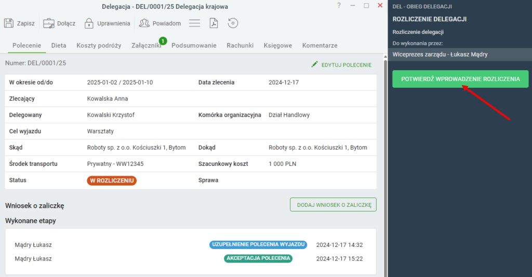Click Dodaj wniosek o zaliczkę button

click(x=333, y=205)
